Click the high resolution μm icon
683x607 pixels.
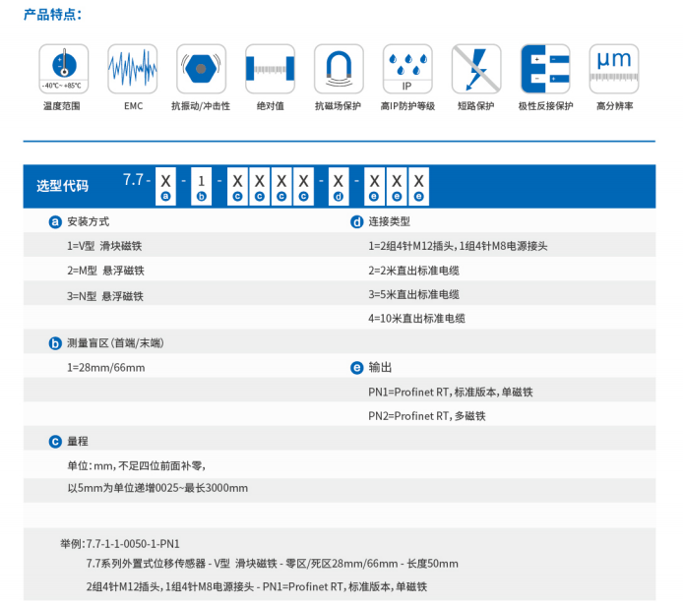pos(614,68)
